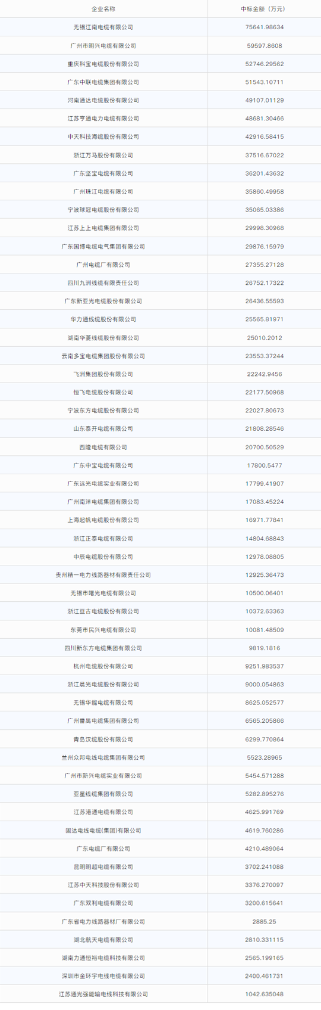Select 广州珠江电缆有限公司
This screenshot has width=321, height=1010.
(x=103, y=191)
